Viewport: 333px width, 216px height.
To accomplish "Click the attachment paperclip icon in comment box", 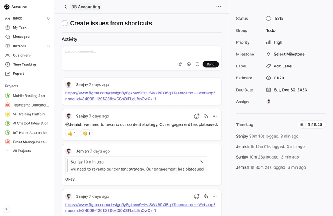I will [180, 64].
